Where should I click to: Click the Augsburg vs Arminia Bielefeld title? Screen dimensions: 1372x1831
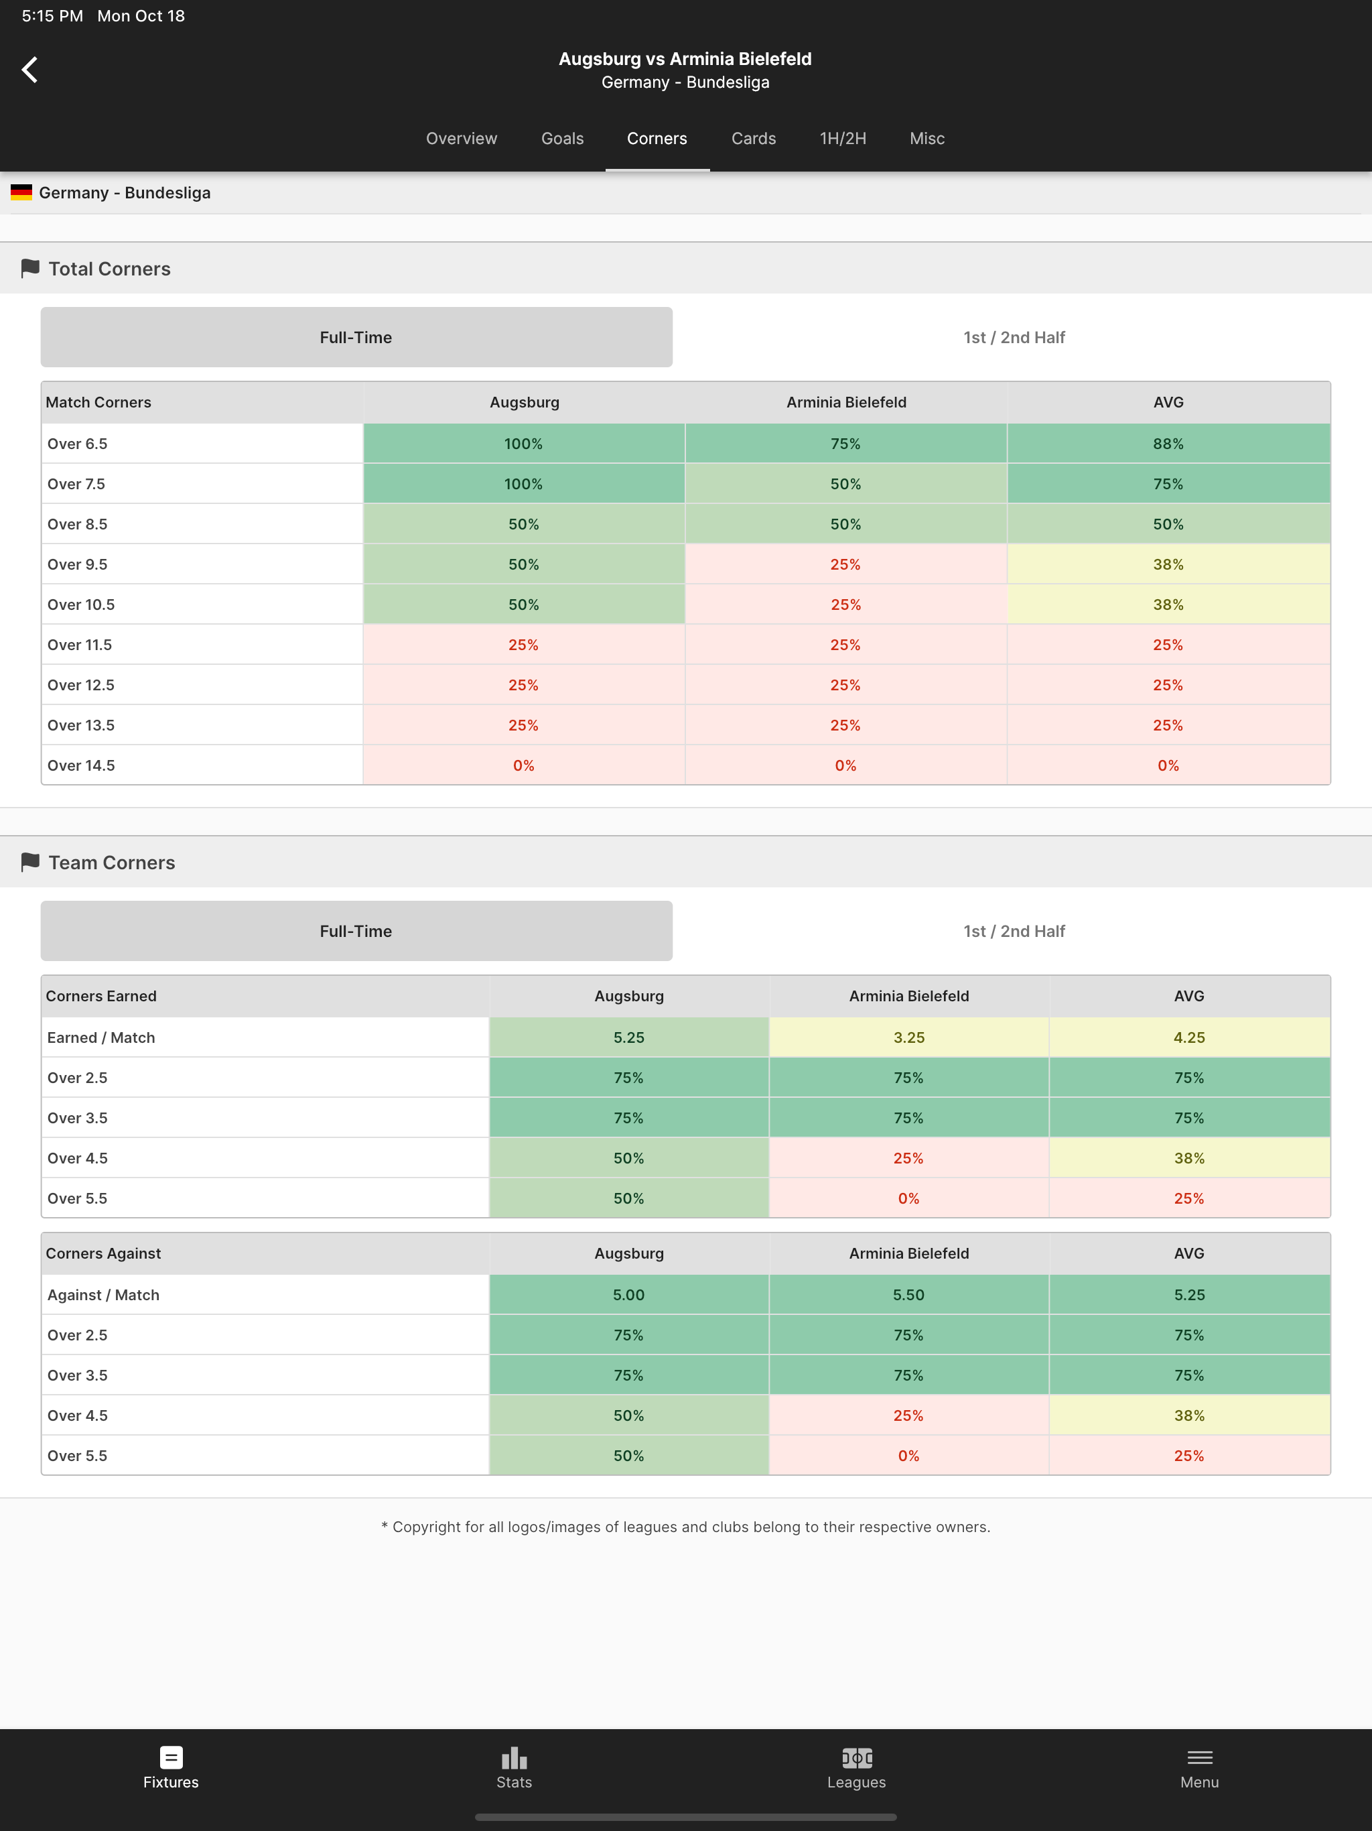[x=685, y=59]
